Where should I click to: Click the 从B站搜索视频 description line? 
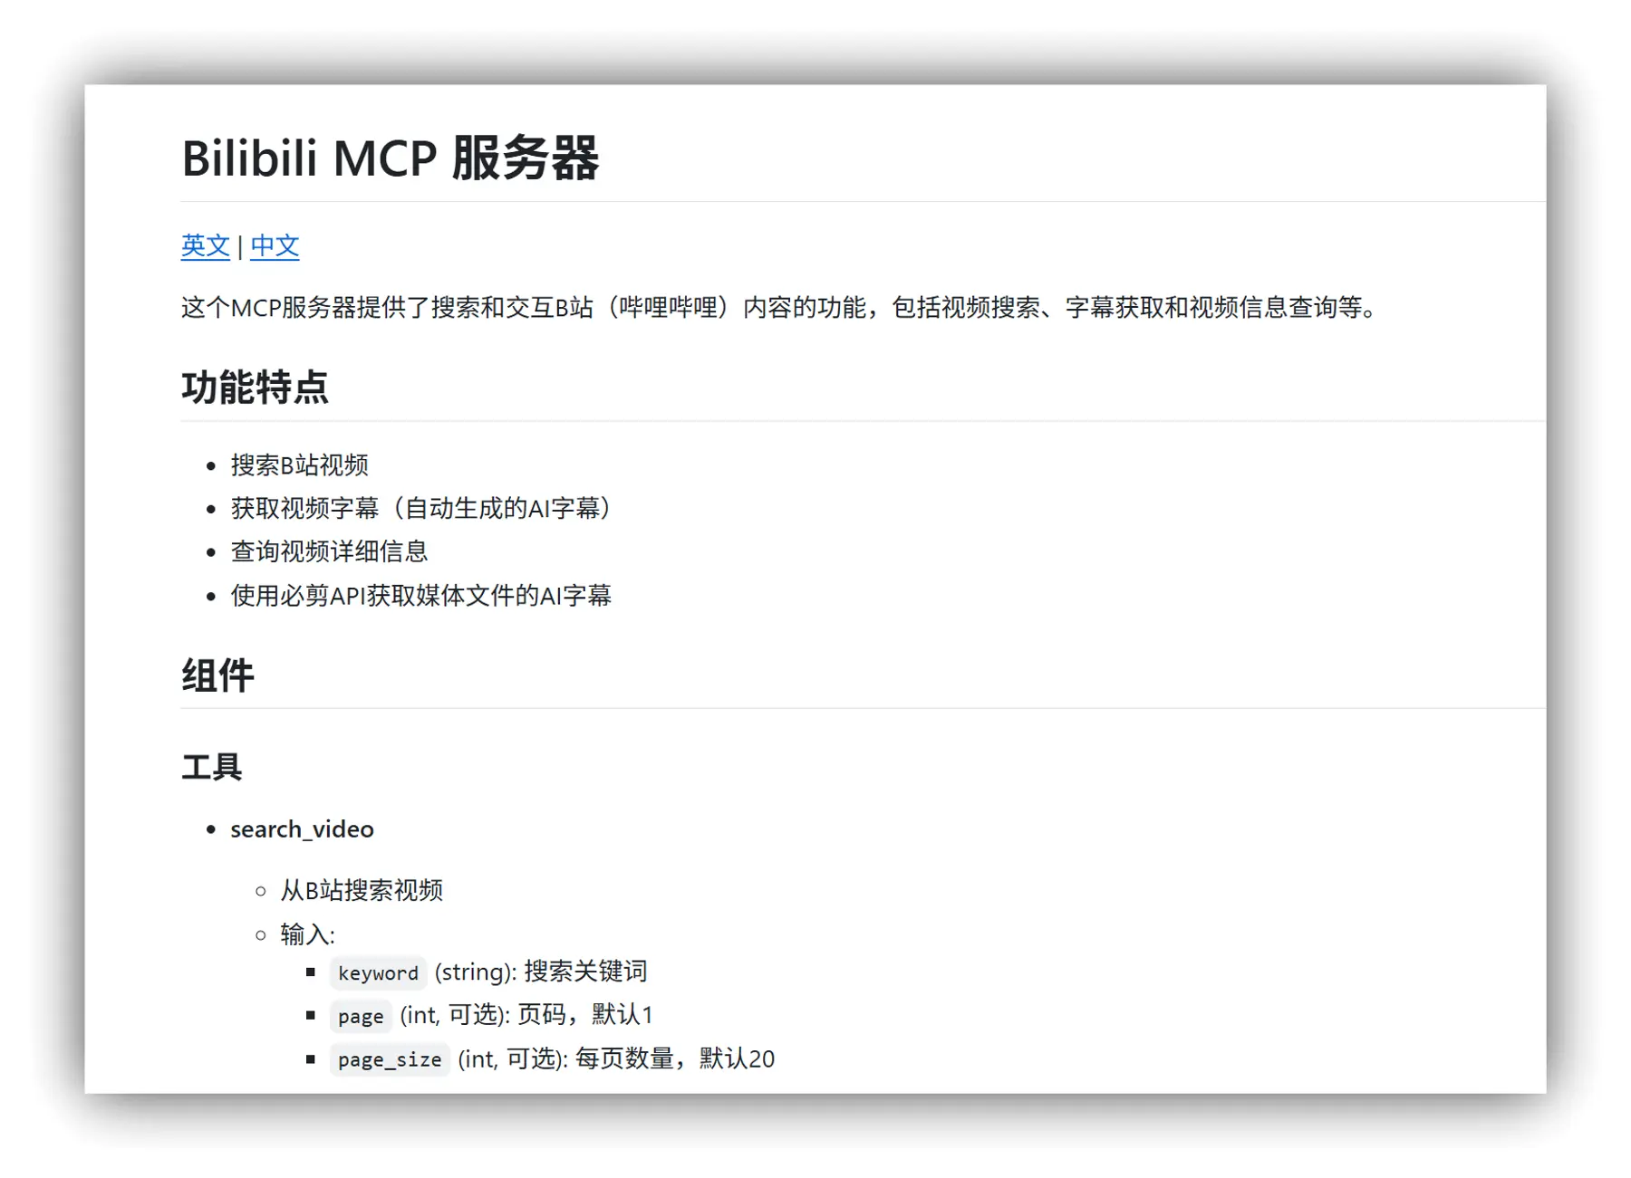(362, 890)
